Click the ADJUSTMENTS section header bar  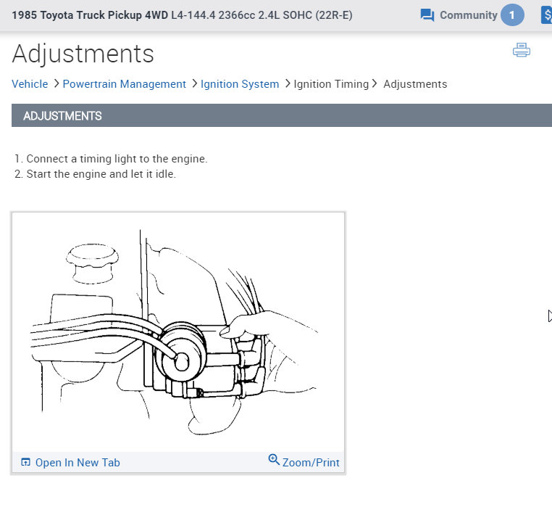[282, 115]
